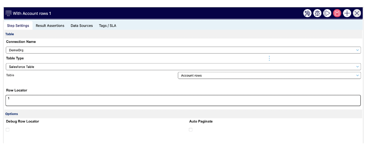
Task: Expand the Account rows table dropdown
Action: coord(269,75)
